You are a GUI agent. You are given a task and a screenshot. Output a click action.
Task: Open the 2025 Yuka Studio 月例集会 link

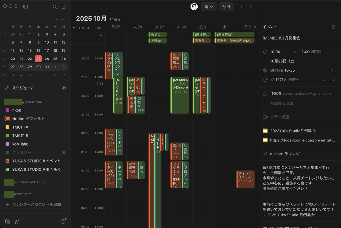[x=291, y=215]
